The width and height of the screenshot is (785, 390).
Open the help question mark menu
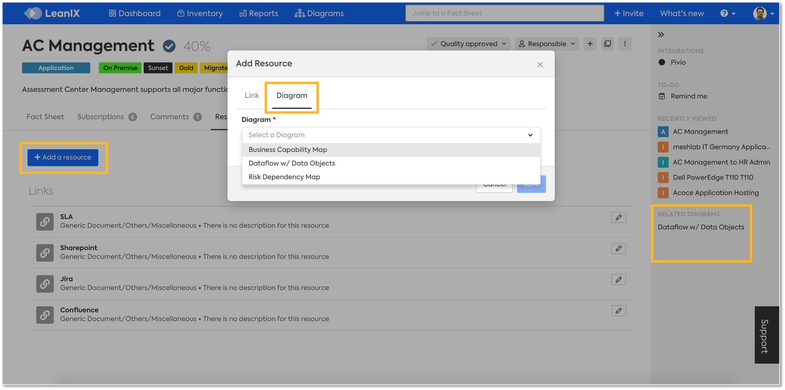[728, 13]
